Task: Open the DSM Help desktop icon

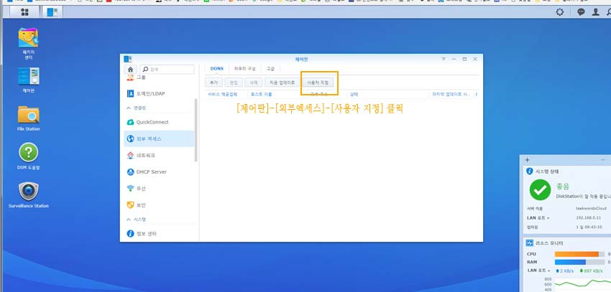Action: (x=29, y=152)
